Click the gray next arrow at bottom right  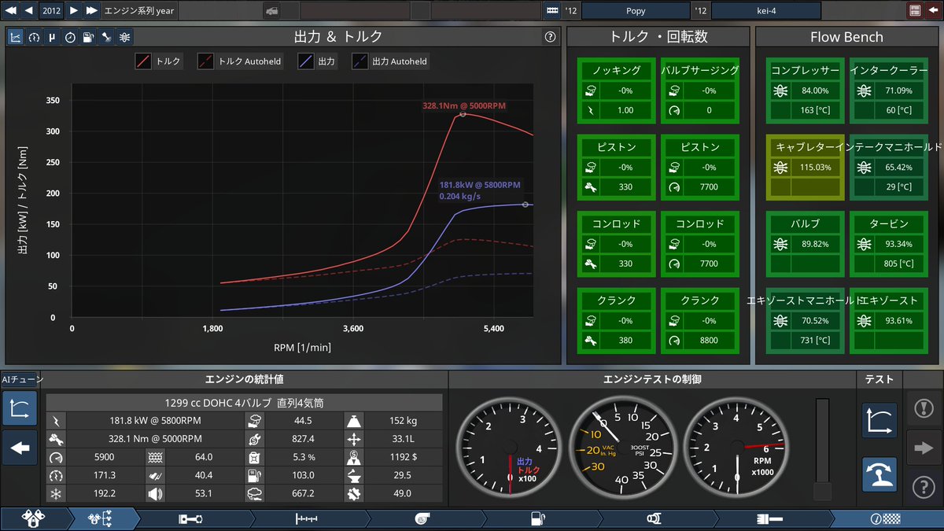(x=924, y=448)
